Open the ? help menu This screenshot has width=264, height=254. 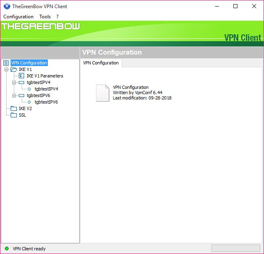pyautogui.click(x=57, y=17)
